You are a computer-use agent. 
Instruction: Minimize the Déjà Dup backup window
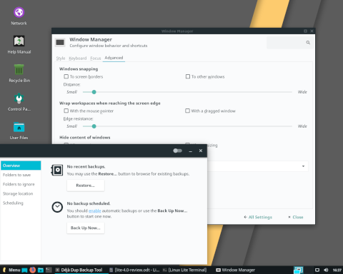190,151
